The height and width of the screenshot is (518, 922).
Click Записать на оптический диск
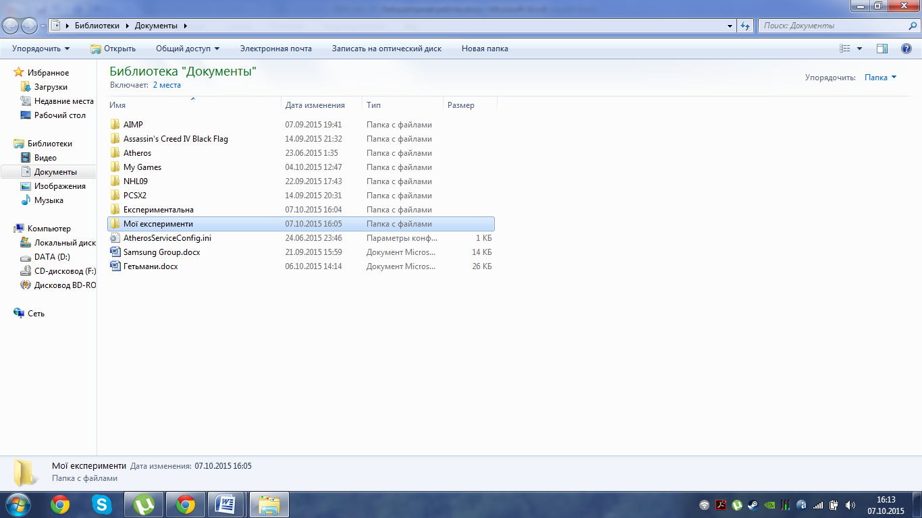coord(387,49)
